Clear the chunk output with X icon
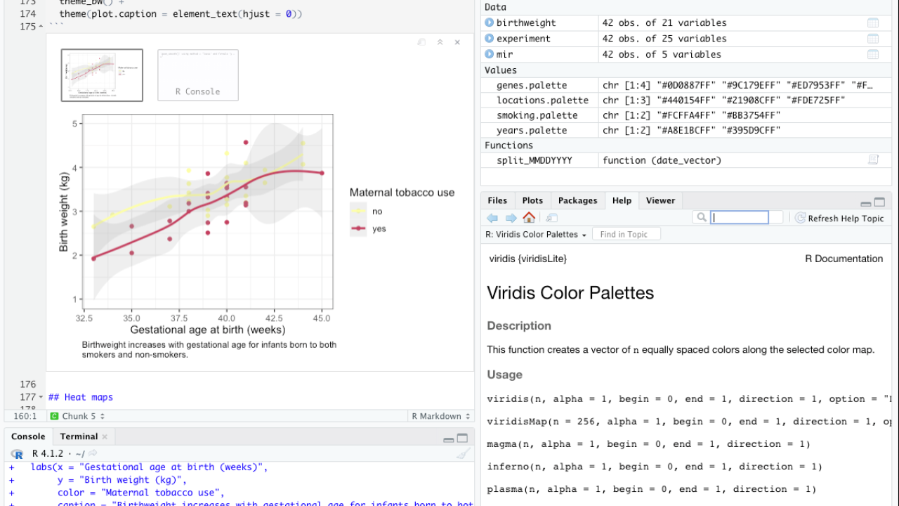 tap(457, 42)
